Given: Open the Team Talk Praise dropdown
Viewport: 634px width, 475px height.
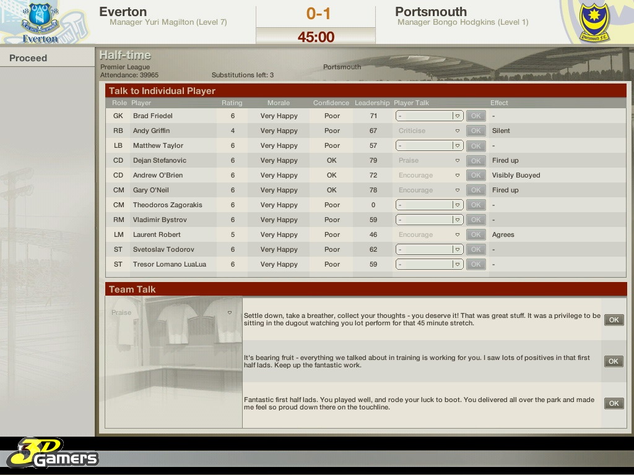Looking at the screenshot, I should tap(172, 313).
